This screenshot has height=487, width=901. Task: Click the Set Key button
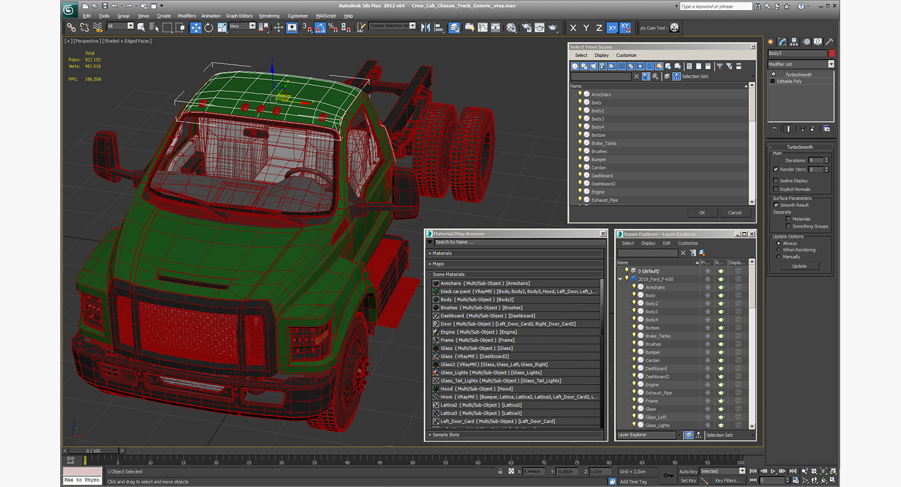(x=688, y=480)
